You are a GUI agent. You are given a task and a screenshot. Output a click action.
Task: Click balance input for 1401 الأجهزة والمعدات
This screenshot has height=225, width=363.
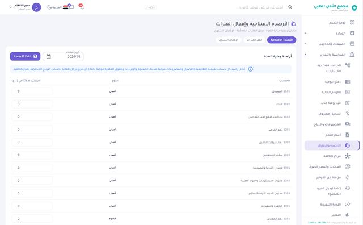[32, 206]
